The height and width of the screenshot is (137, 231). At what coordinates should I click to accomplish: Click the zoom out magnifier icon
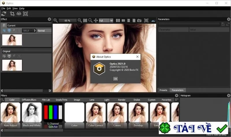(x=80, y=20)
